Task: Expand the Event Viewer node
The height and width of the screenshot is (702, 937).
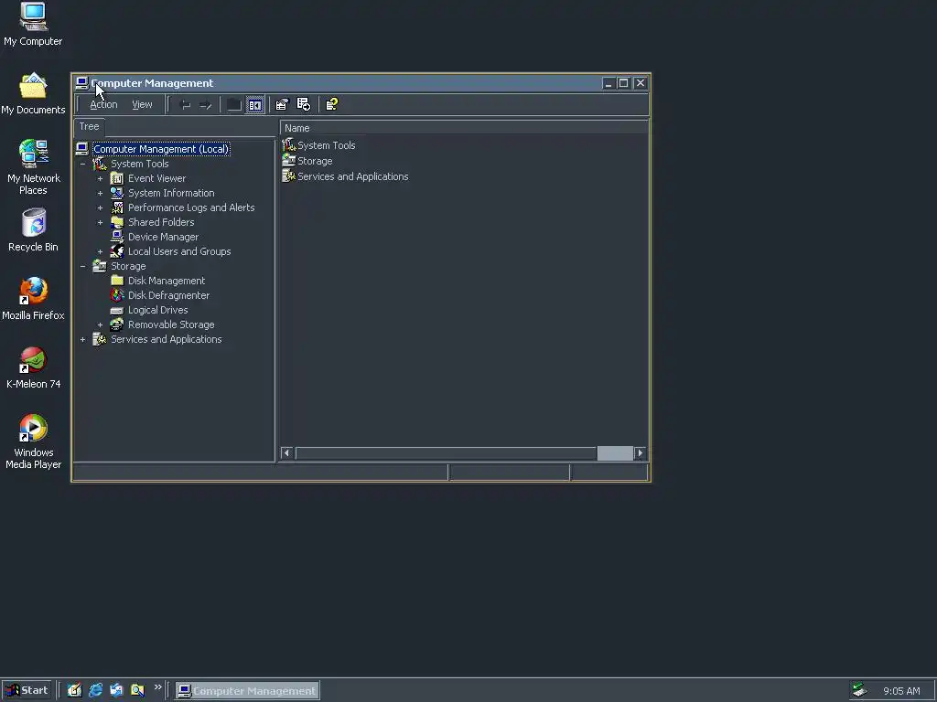Action: point(101,178)
